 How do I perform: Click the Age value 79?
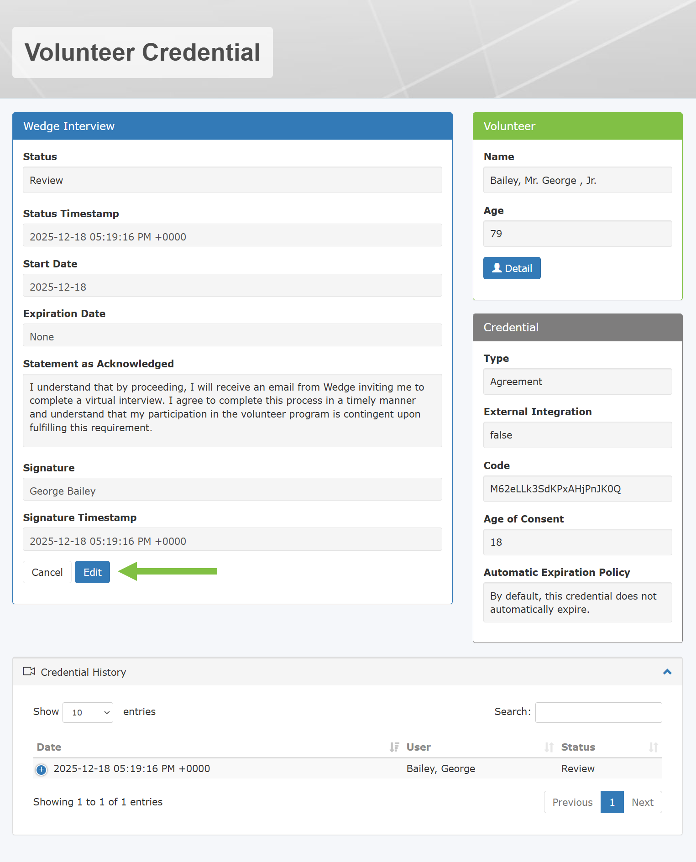tap(577, 234)
